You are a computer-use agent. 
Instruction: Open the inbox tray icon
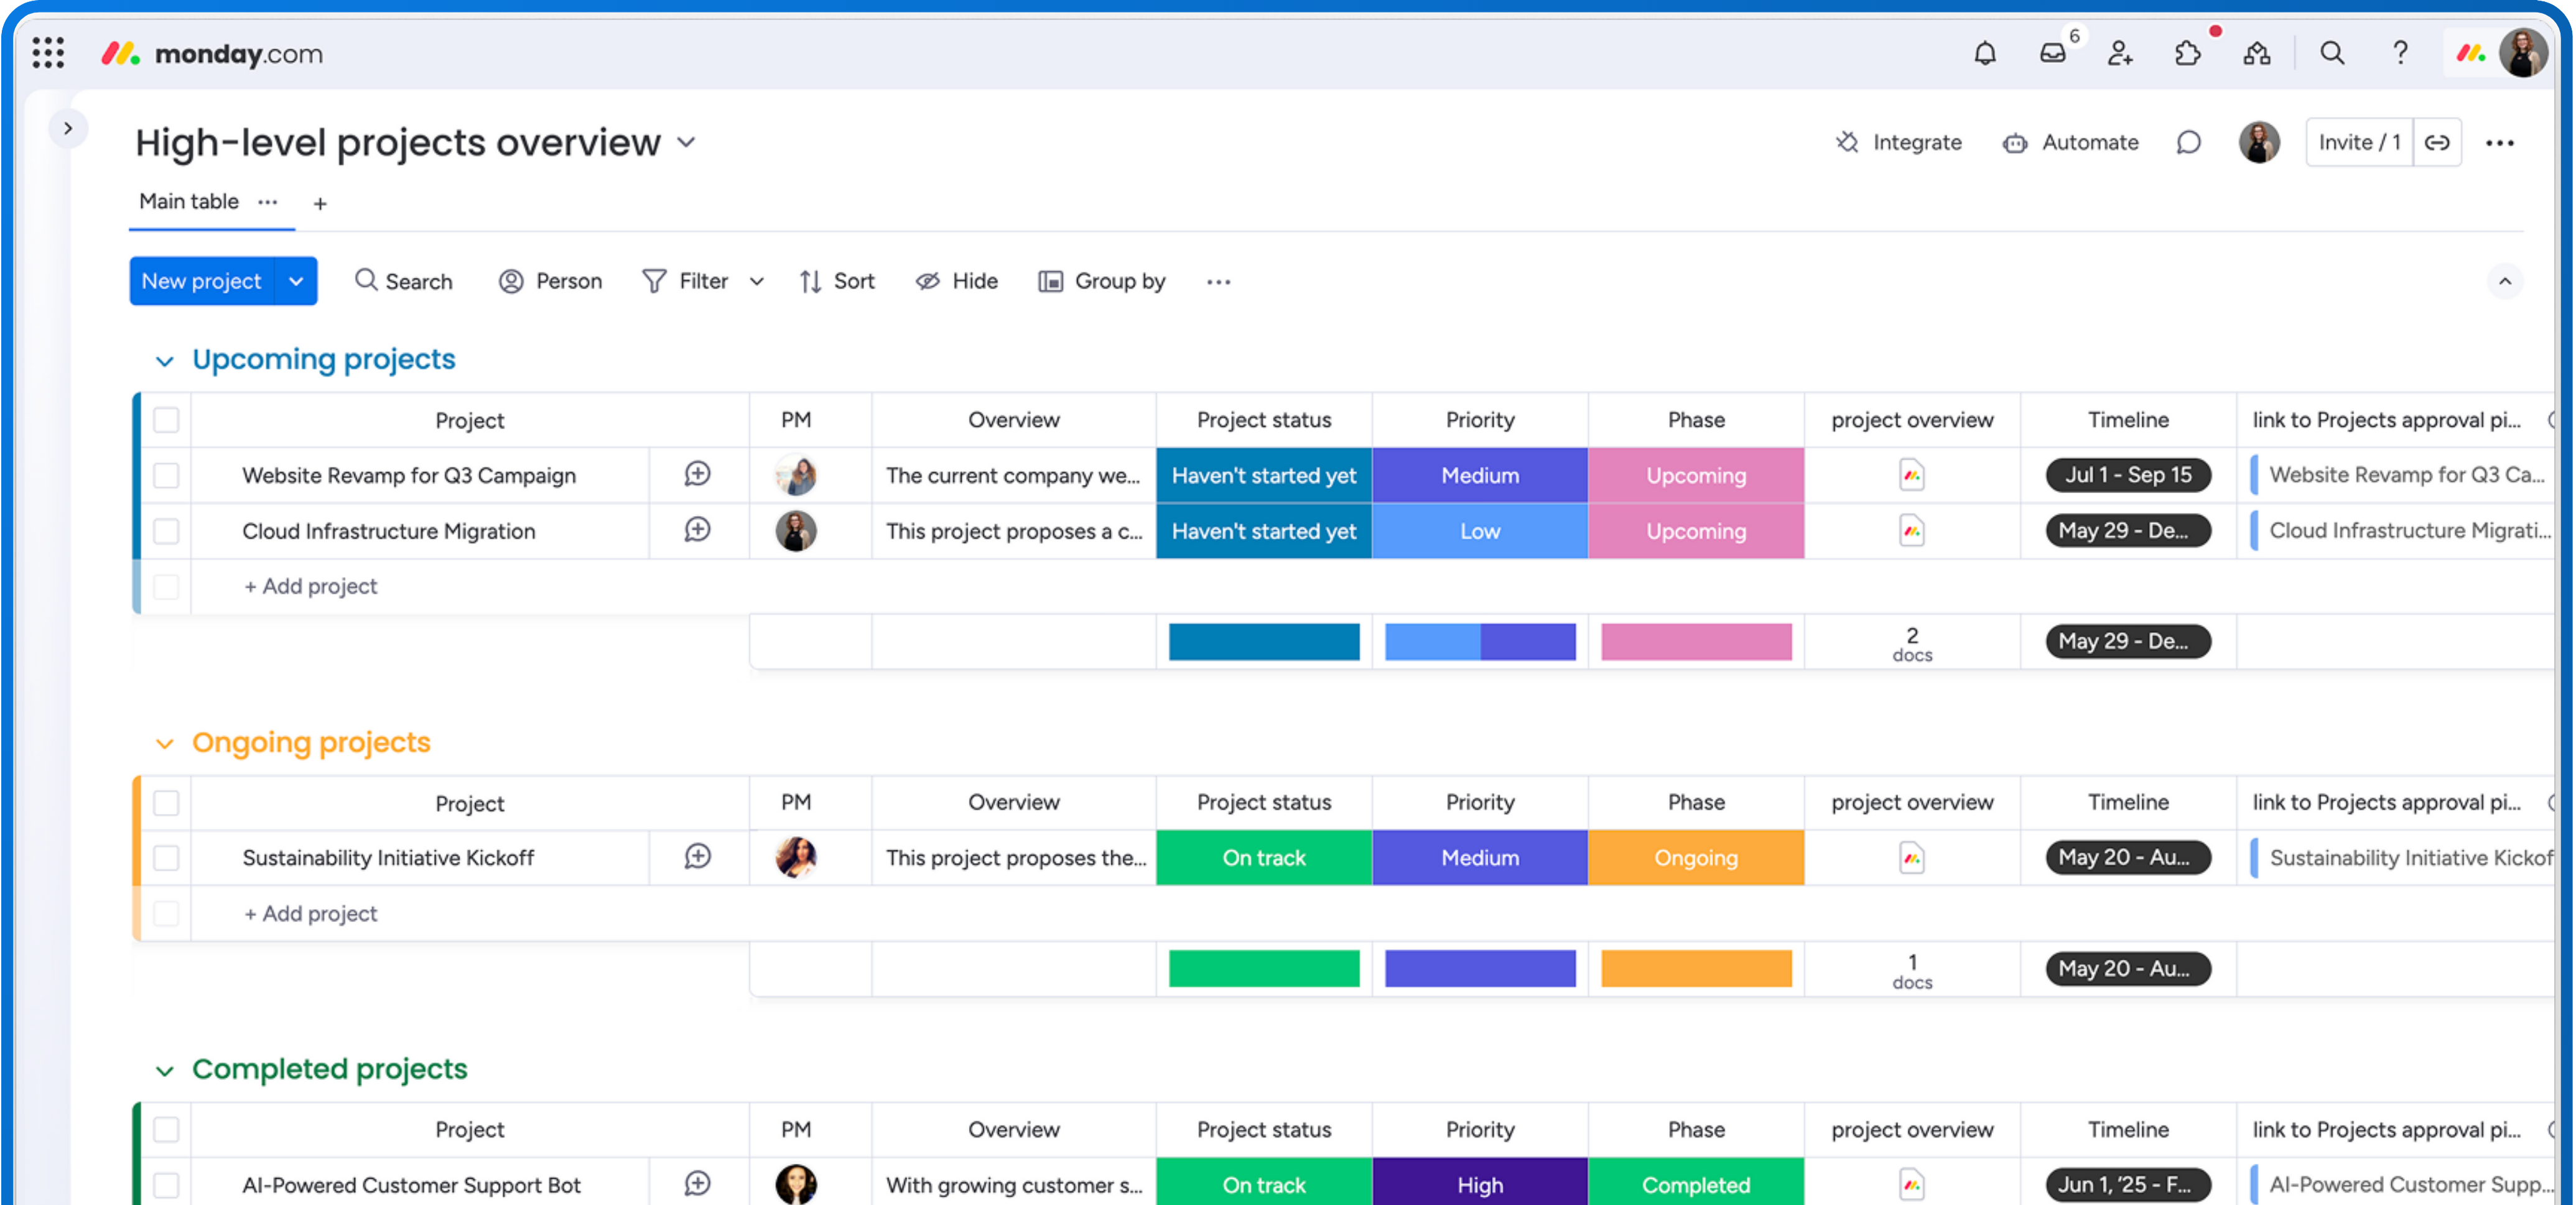[x=2052, y=53]
